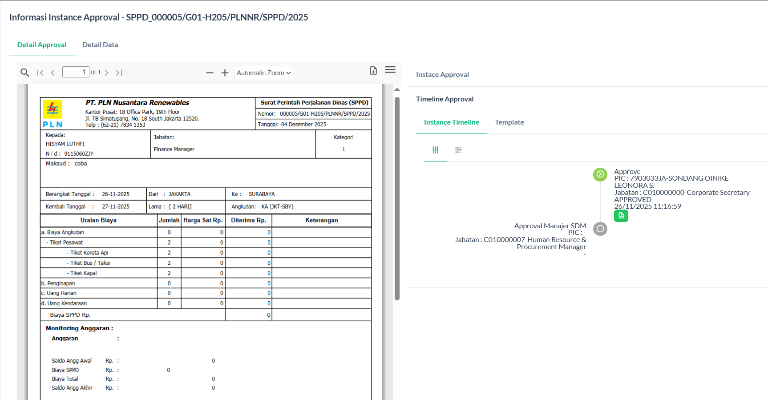Go to first page of the PDF
The image size is (768, 400).
(x=40, y=73)
